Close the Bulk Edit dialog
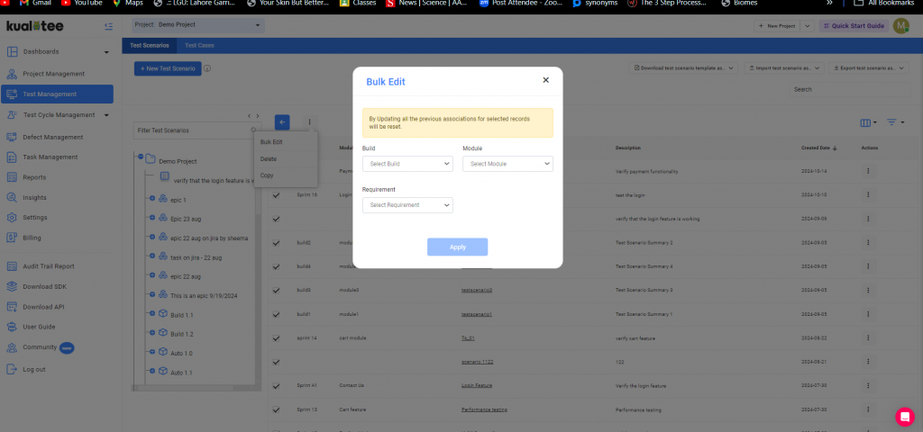Image resolution: width=923 pixels, height=432 pixels. pyautogui.click(x=545, y=80)
